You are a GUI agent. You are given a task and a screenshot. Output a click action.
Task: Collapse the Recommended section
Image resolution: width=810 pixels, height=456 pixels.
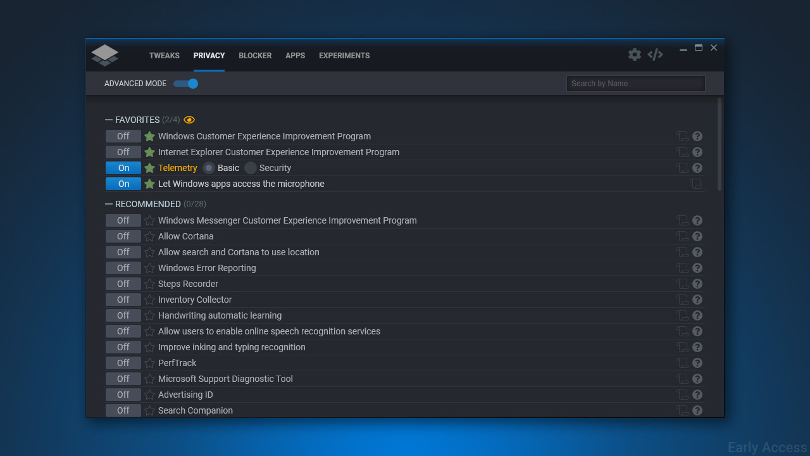(x=109, y=204)
